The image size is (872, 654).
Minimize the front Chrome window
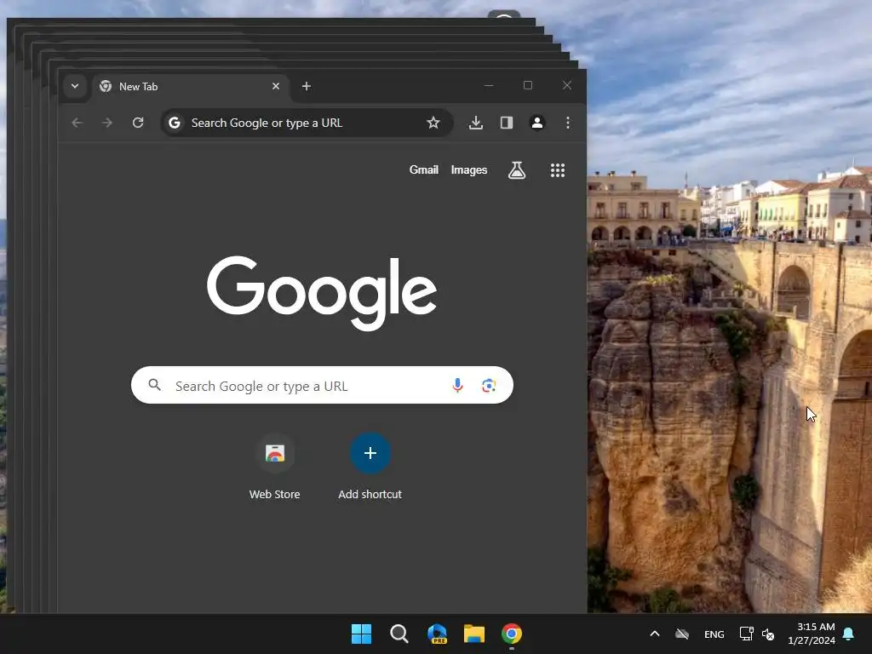pos(489,86)
